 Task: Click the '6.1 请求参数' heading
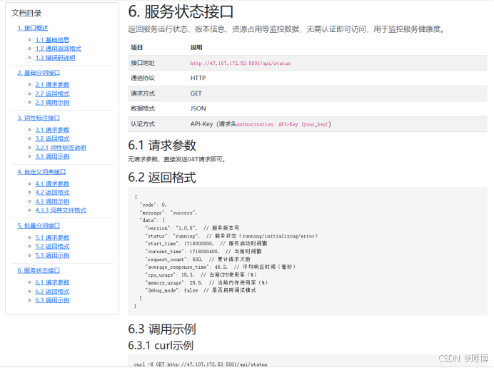(162, 145)
